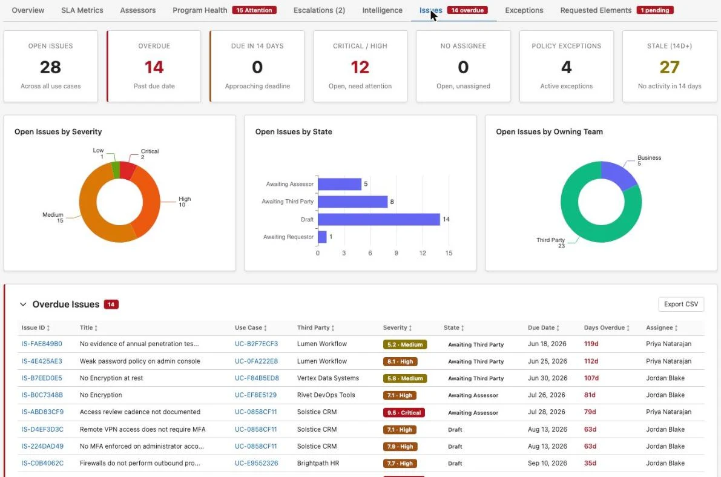This screenshot has height=477, width=721.
Task: Open Escalations (2) tab
Action: 319,10
